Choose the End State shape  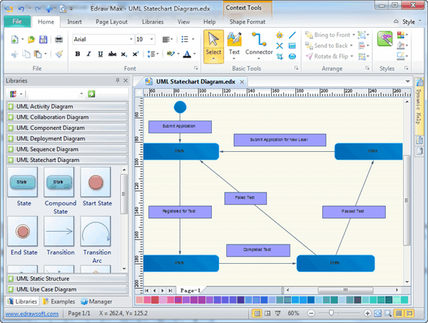tap(23, 232)
